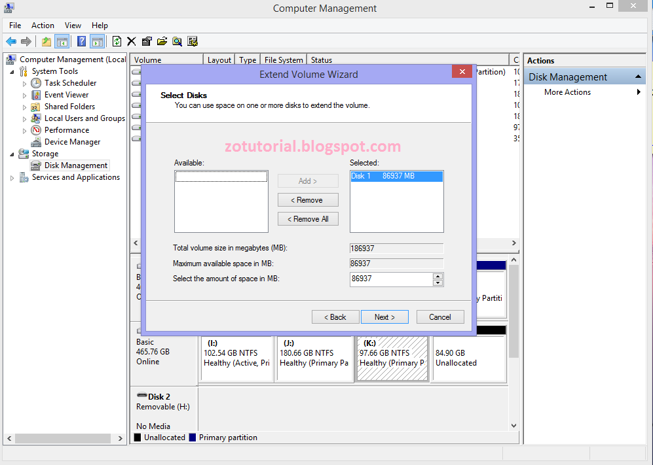Expand the Services and Applications node
This screenshot has height=465, width=653.
(12, 177)
